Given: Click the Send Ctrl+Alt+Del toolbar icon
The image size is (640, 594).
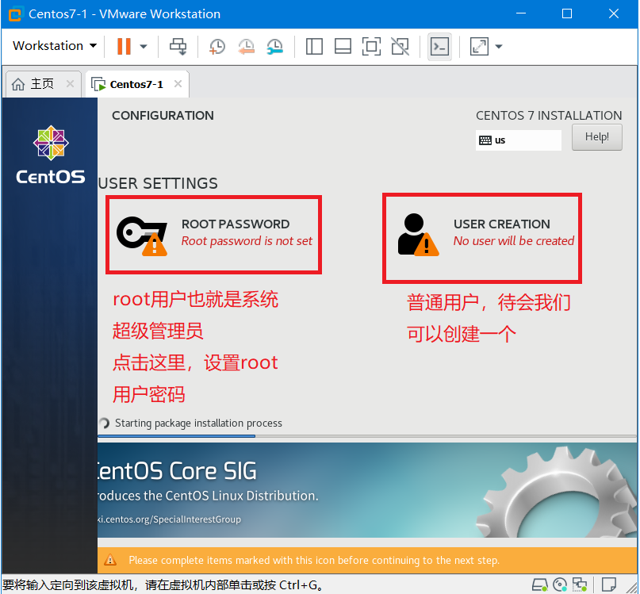Looking at the screenshot, I should click(x=178, y=46).
